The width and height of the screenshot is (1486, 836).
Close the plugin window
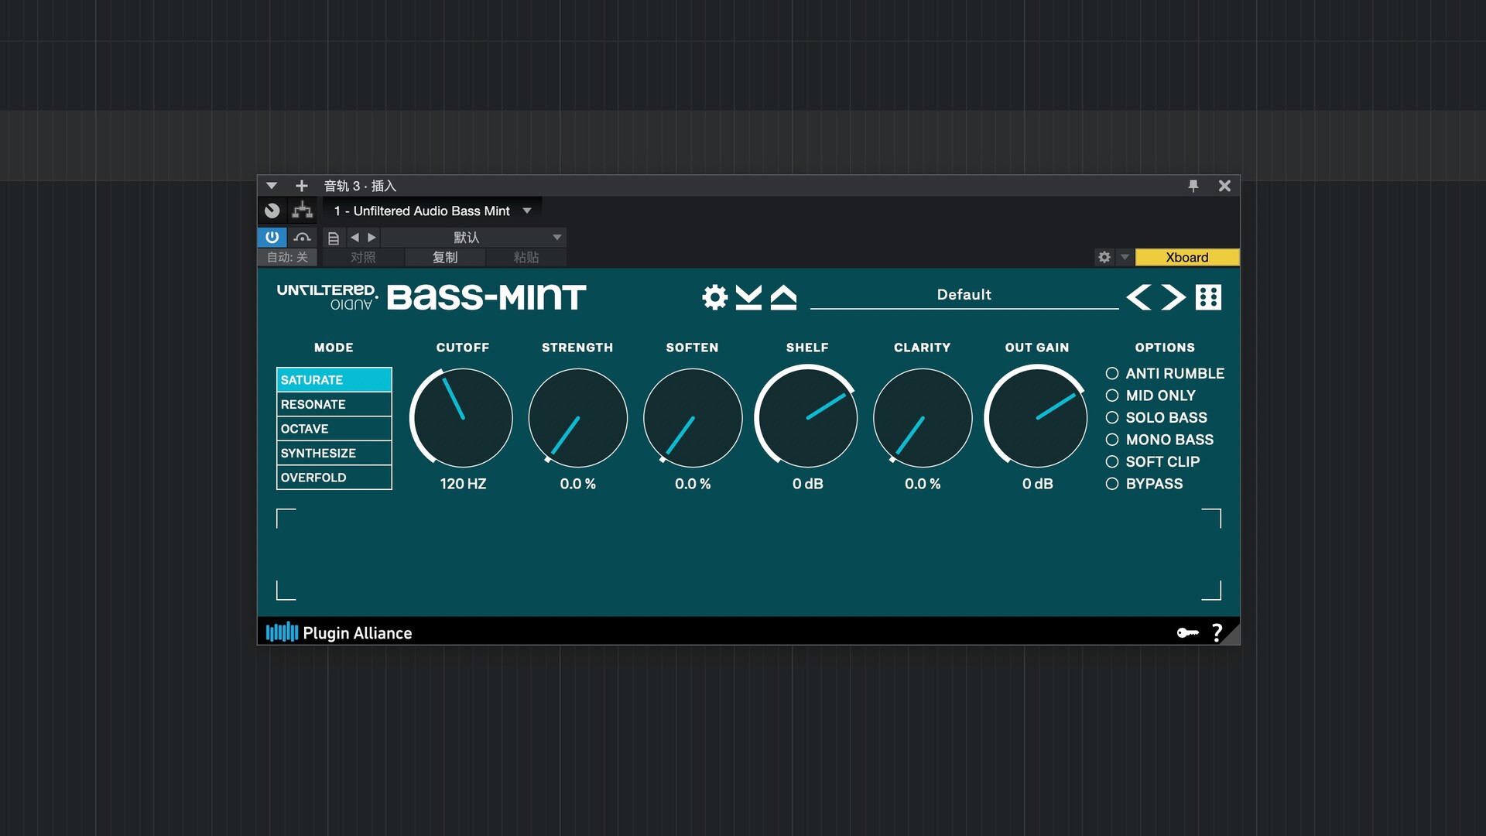[x=1224, y=186]
